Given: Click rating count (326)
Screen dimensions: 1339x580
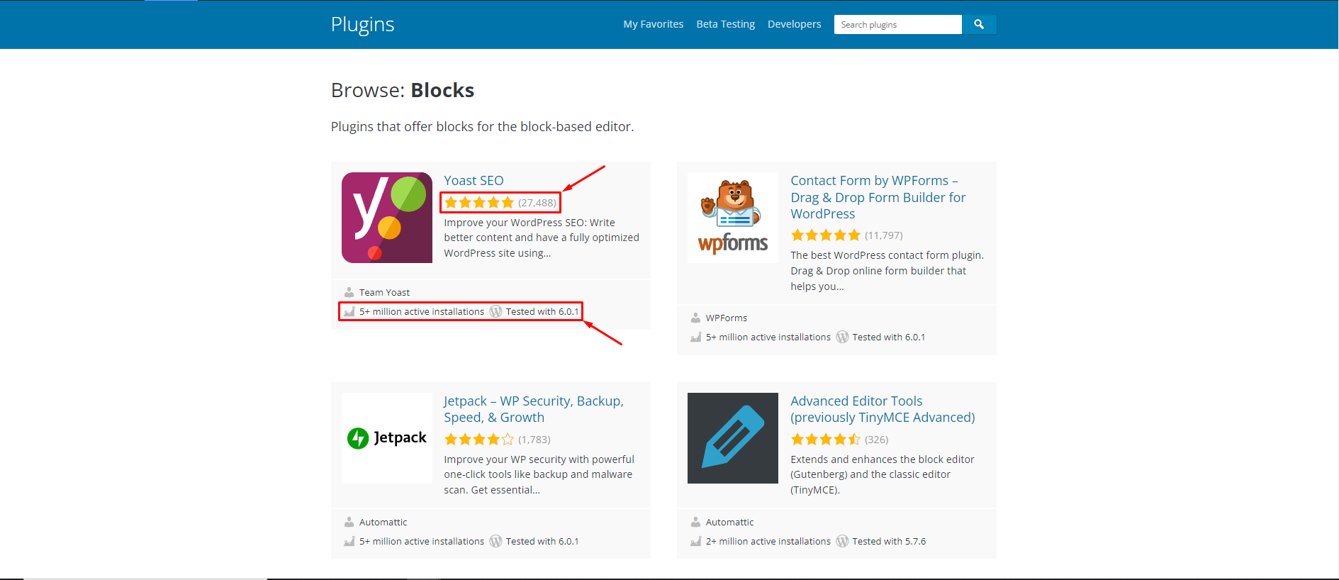Looking at the screenshot, I should tap(877, 440).
